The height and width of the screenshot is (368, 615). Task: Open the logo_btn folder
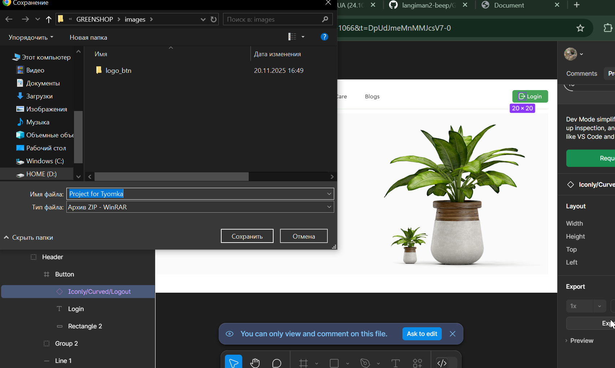118,71
